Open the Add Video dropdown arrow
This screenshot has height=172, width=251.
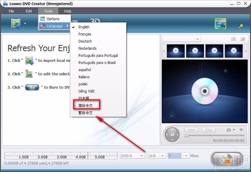[25, 24]
